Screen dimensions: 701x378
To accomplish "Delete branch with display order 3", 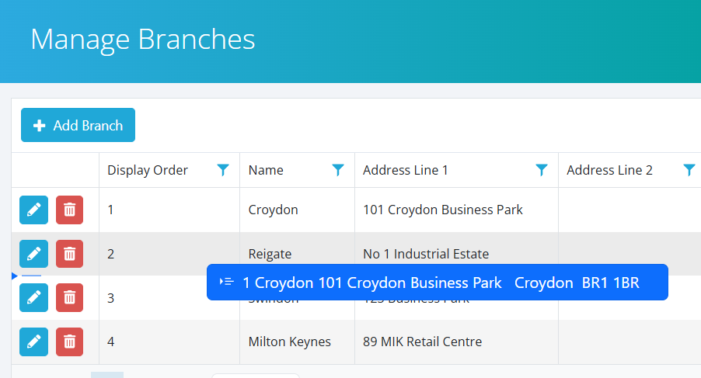I will pyautogui.click(x=70, y=297).
